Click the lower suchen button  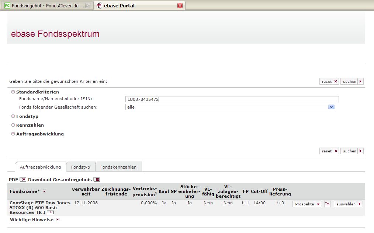pos(352,151)
